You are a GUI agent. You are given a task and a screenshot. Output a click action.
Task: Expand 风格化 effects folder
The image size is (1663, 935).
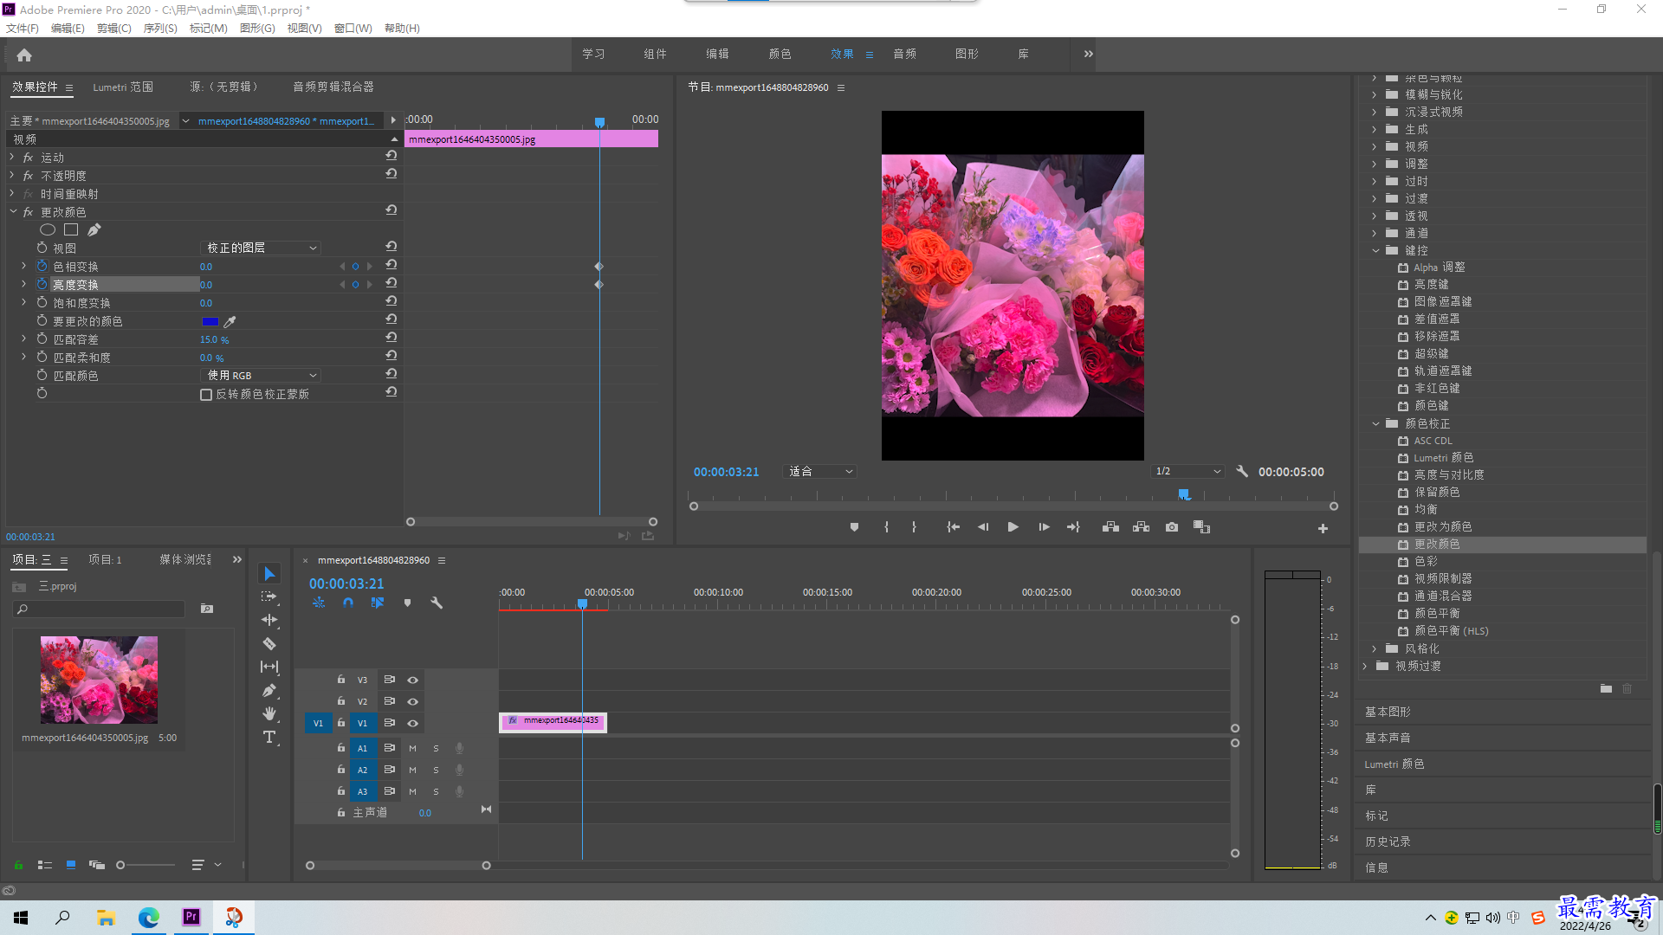tap(1375, 648)
